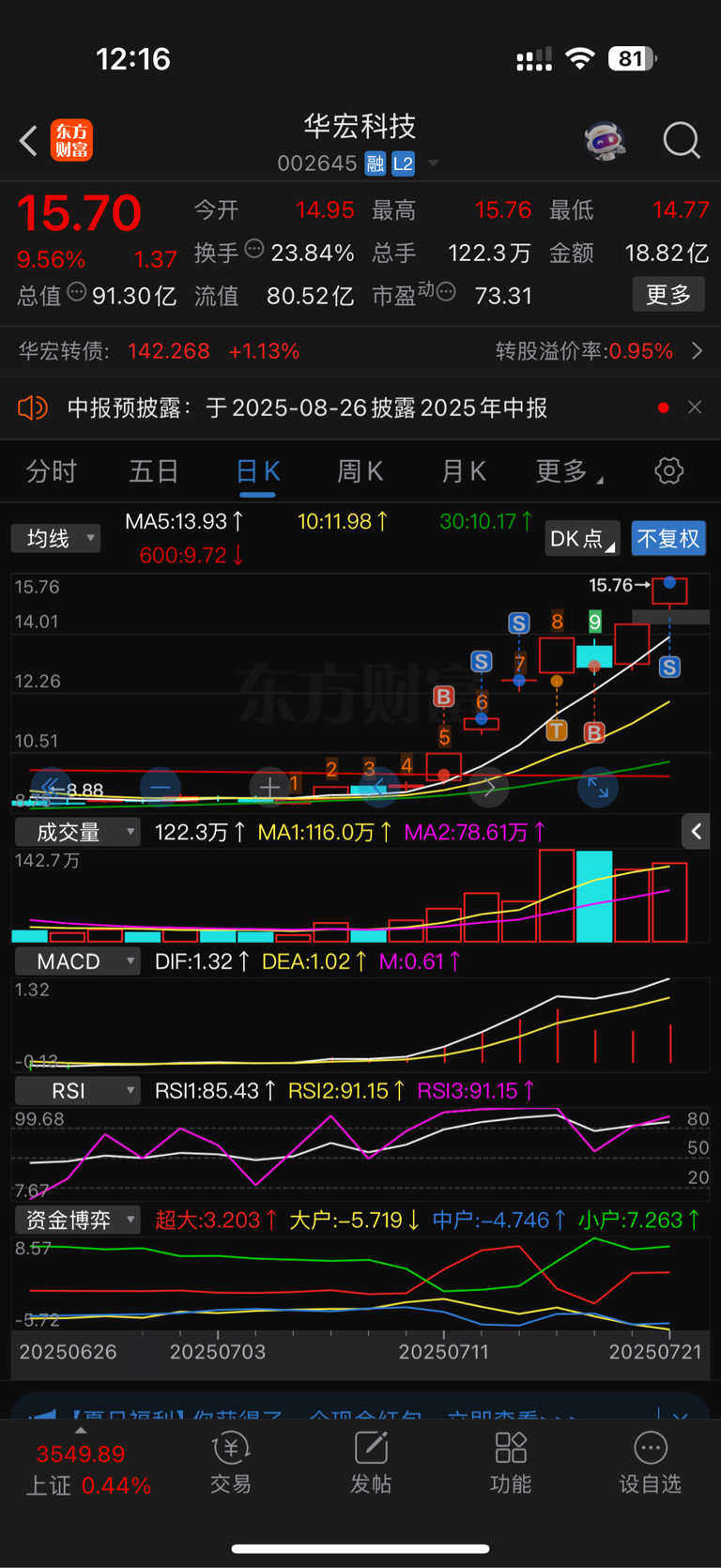Tap the 设自选 add to watchlist button
The width and height of the screenshot is (721, 1568).
click(x=650, y=1463)
